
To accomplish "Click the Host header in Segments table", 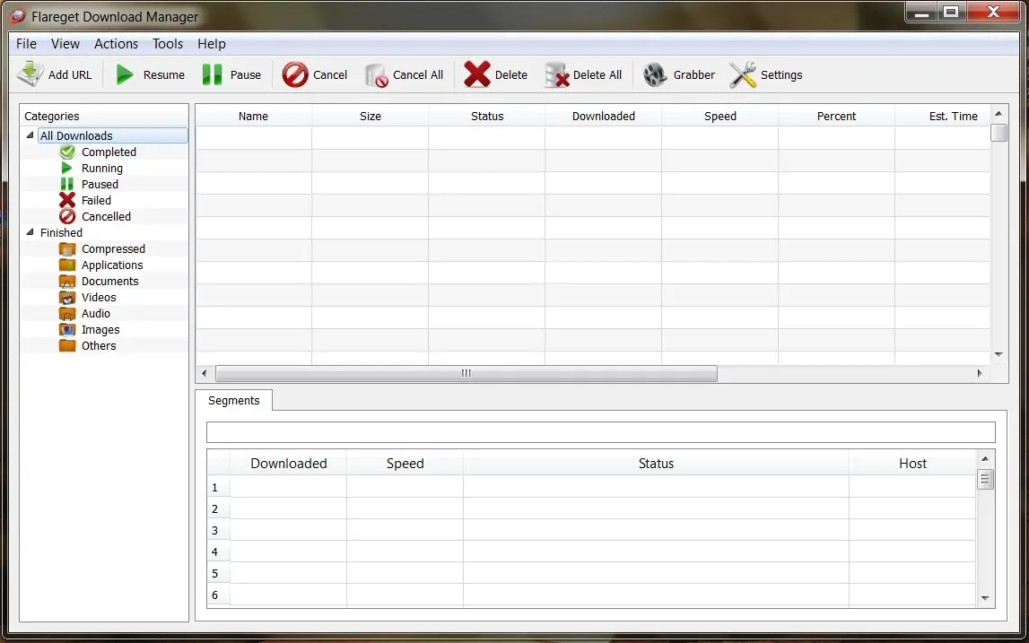I will (912, 464).
